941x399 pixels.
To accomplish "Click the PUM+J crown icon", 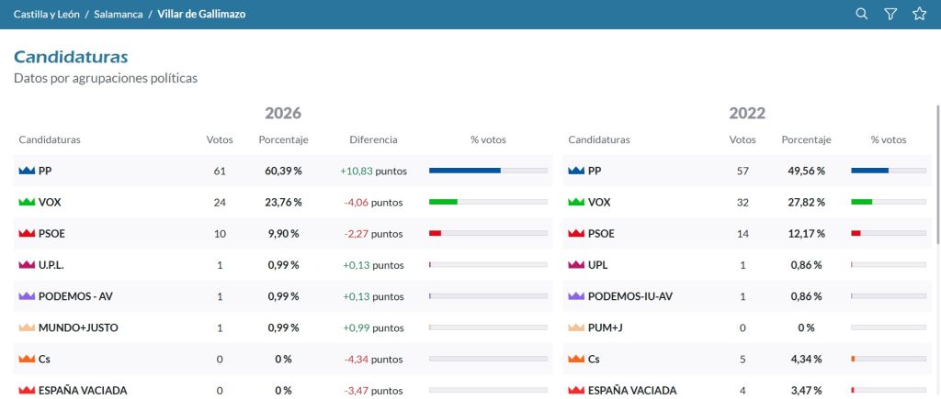I will click(x=576, y=327).
